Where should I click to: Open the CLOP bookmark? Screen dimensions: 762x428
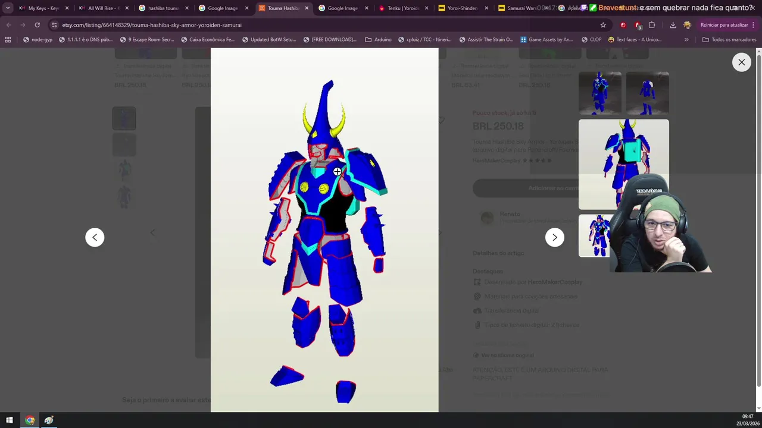tap(591, 40)
